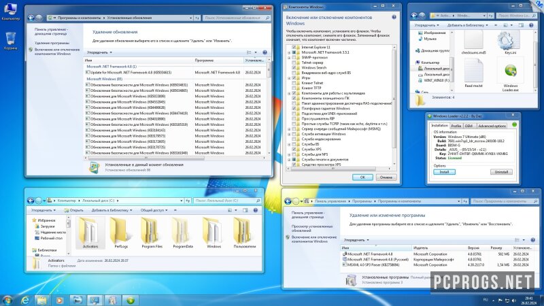Open Windows Explorer from the taskbar
The image size is (544, 306).
click(42, 300)
